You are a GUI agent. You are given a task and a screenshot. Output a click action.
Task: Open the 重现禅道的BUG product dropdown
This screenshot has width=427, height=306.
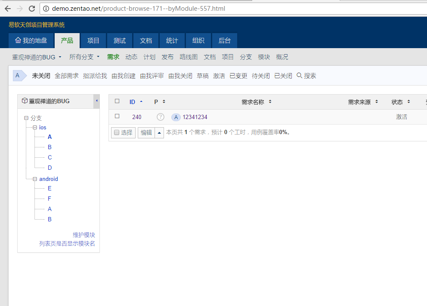coord(37,57)
